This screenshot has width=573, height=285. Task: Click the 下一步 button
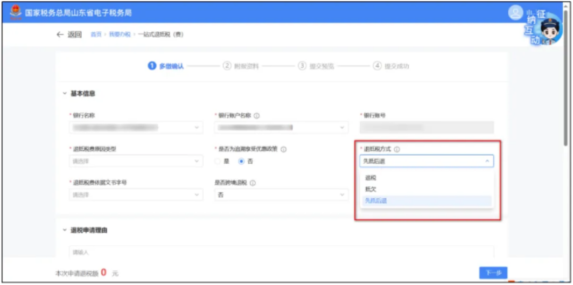(x=493, y=273)
